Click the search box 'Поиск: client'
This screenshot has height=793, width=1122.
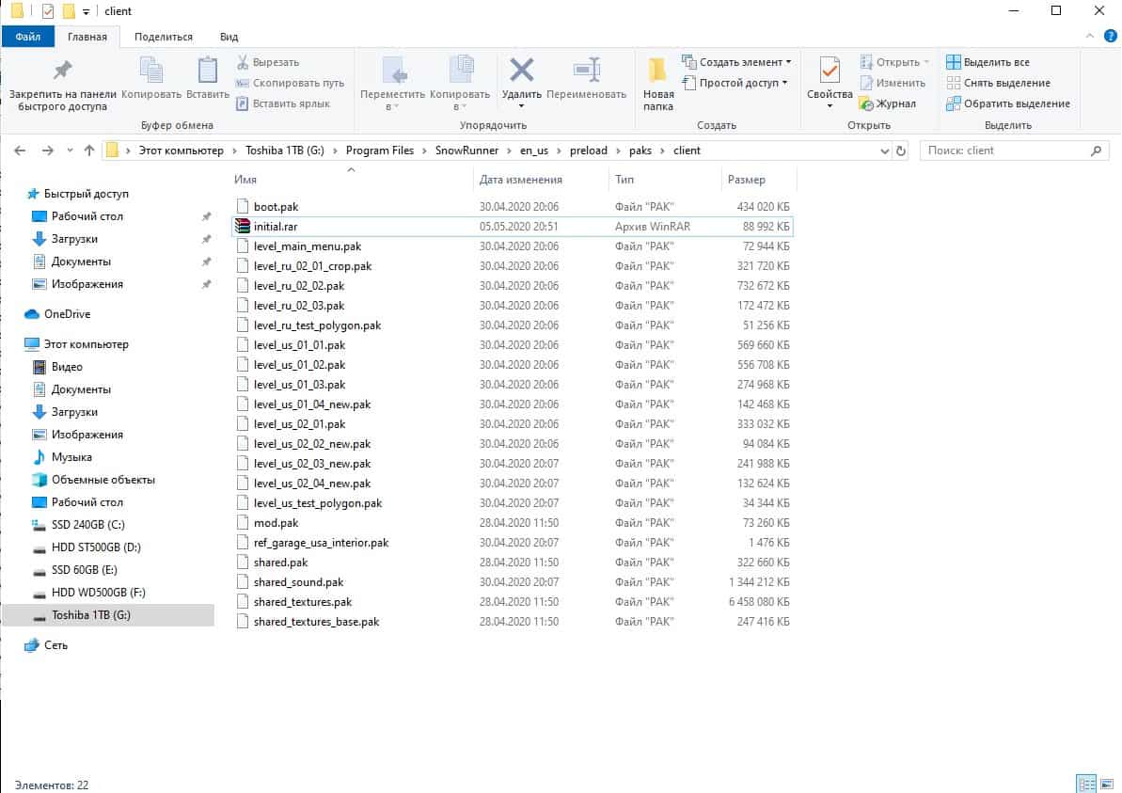(1006, 151)
